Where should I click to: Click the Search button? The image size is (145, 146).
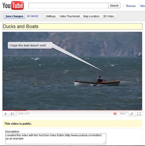[114, 5]
